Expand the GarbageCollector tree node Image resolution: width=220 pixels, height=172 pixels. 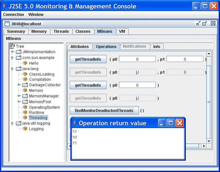pyautogui.click(x=19, y=85)
